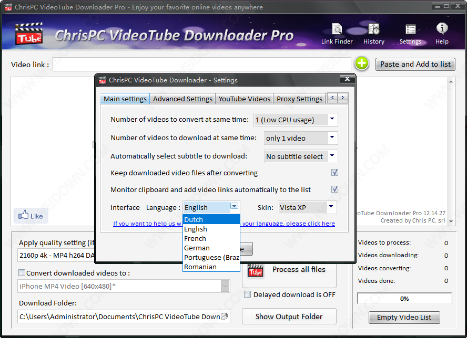Click the main window title bar app icon
Image resolution: width=467 pixels, height=338 pixels.
[8, 7]
